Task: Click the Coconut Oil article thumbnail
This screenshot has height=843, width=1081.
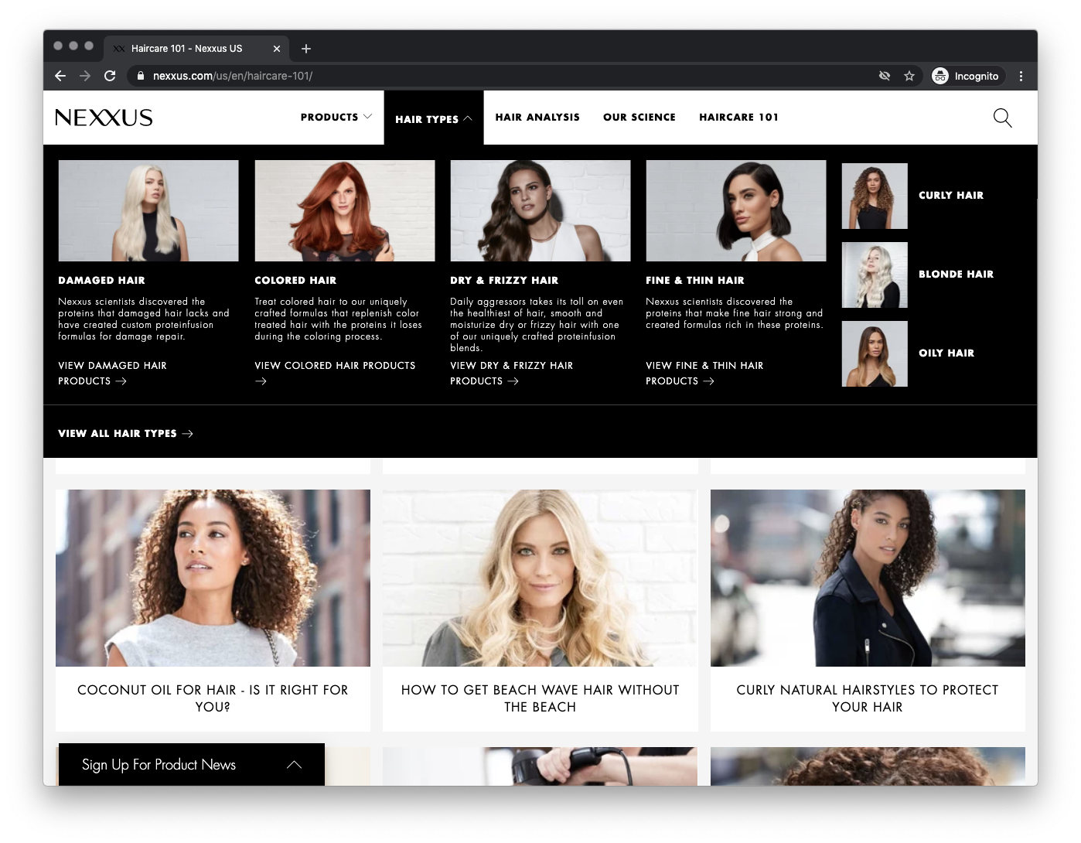Action: coord(213,578)
